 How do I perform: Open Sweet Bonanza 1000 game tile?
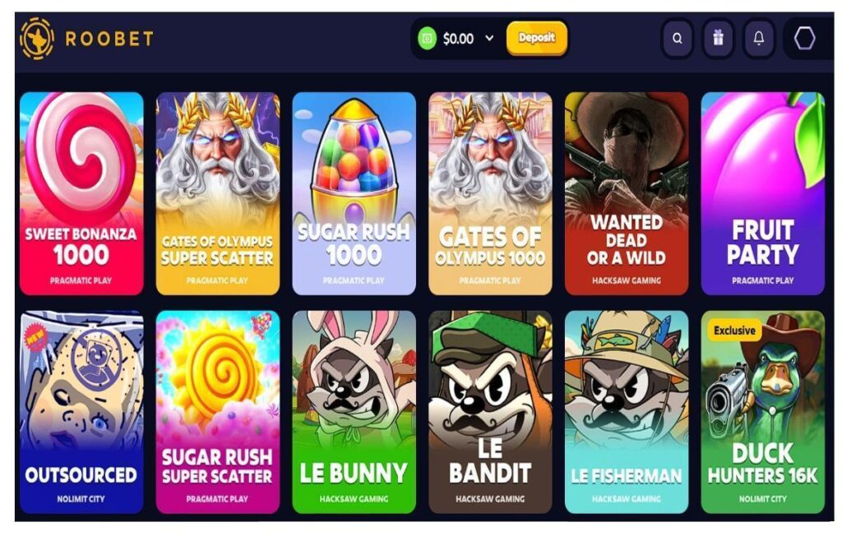[81, 193]
